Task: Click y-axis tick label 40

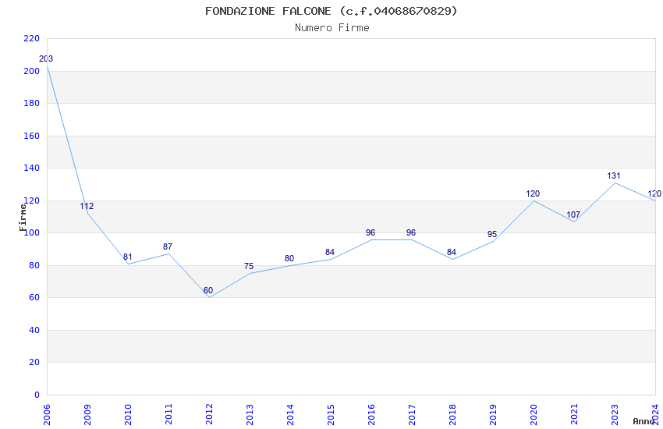Action: point(34,330)
